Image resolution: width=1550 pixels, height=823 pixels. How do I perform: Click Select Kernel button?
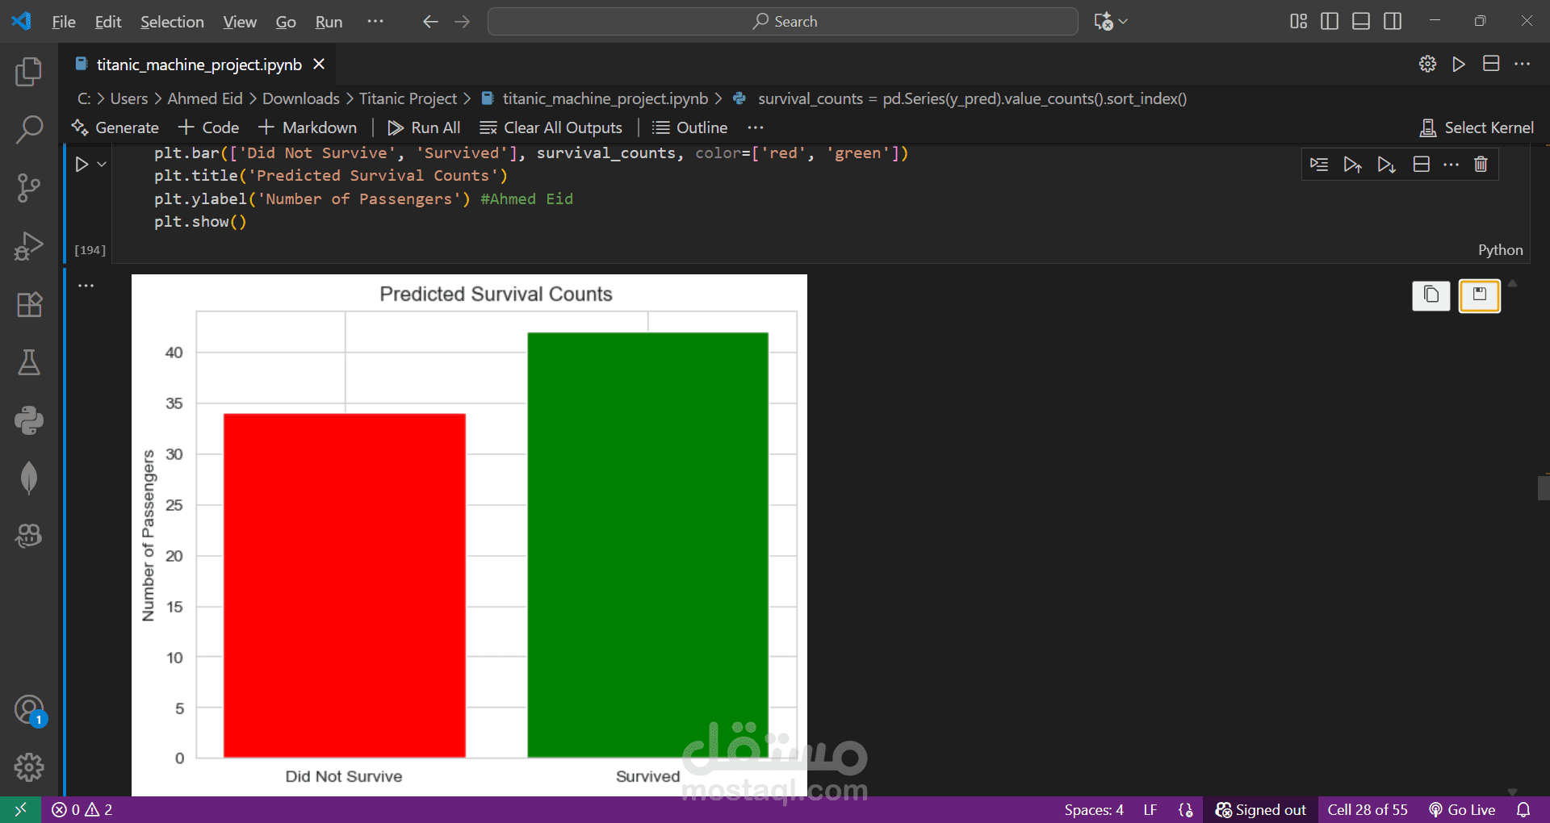[x=1477, y=127]
